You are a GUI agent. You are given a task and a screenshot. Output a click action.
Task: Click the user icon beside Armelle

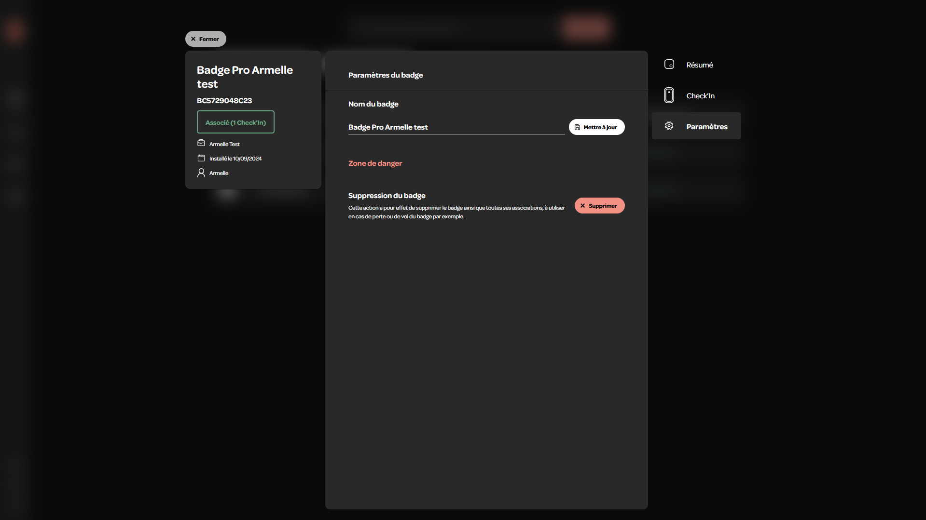(201, 173)
